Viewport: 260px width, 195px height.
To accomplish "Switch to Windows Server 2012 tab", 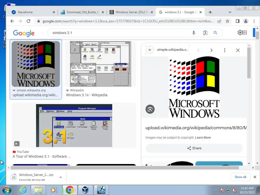I will [131, 12].
